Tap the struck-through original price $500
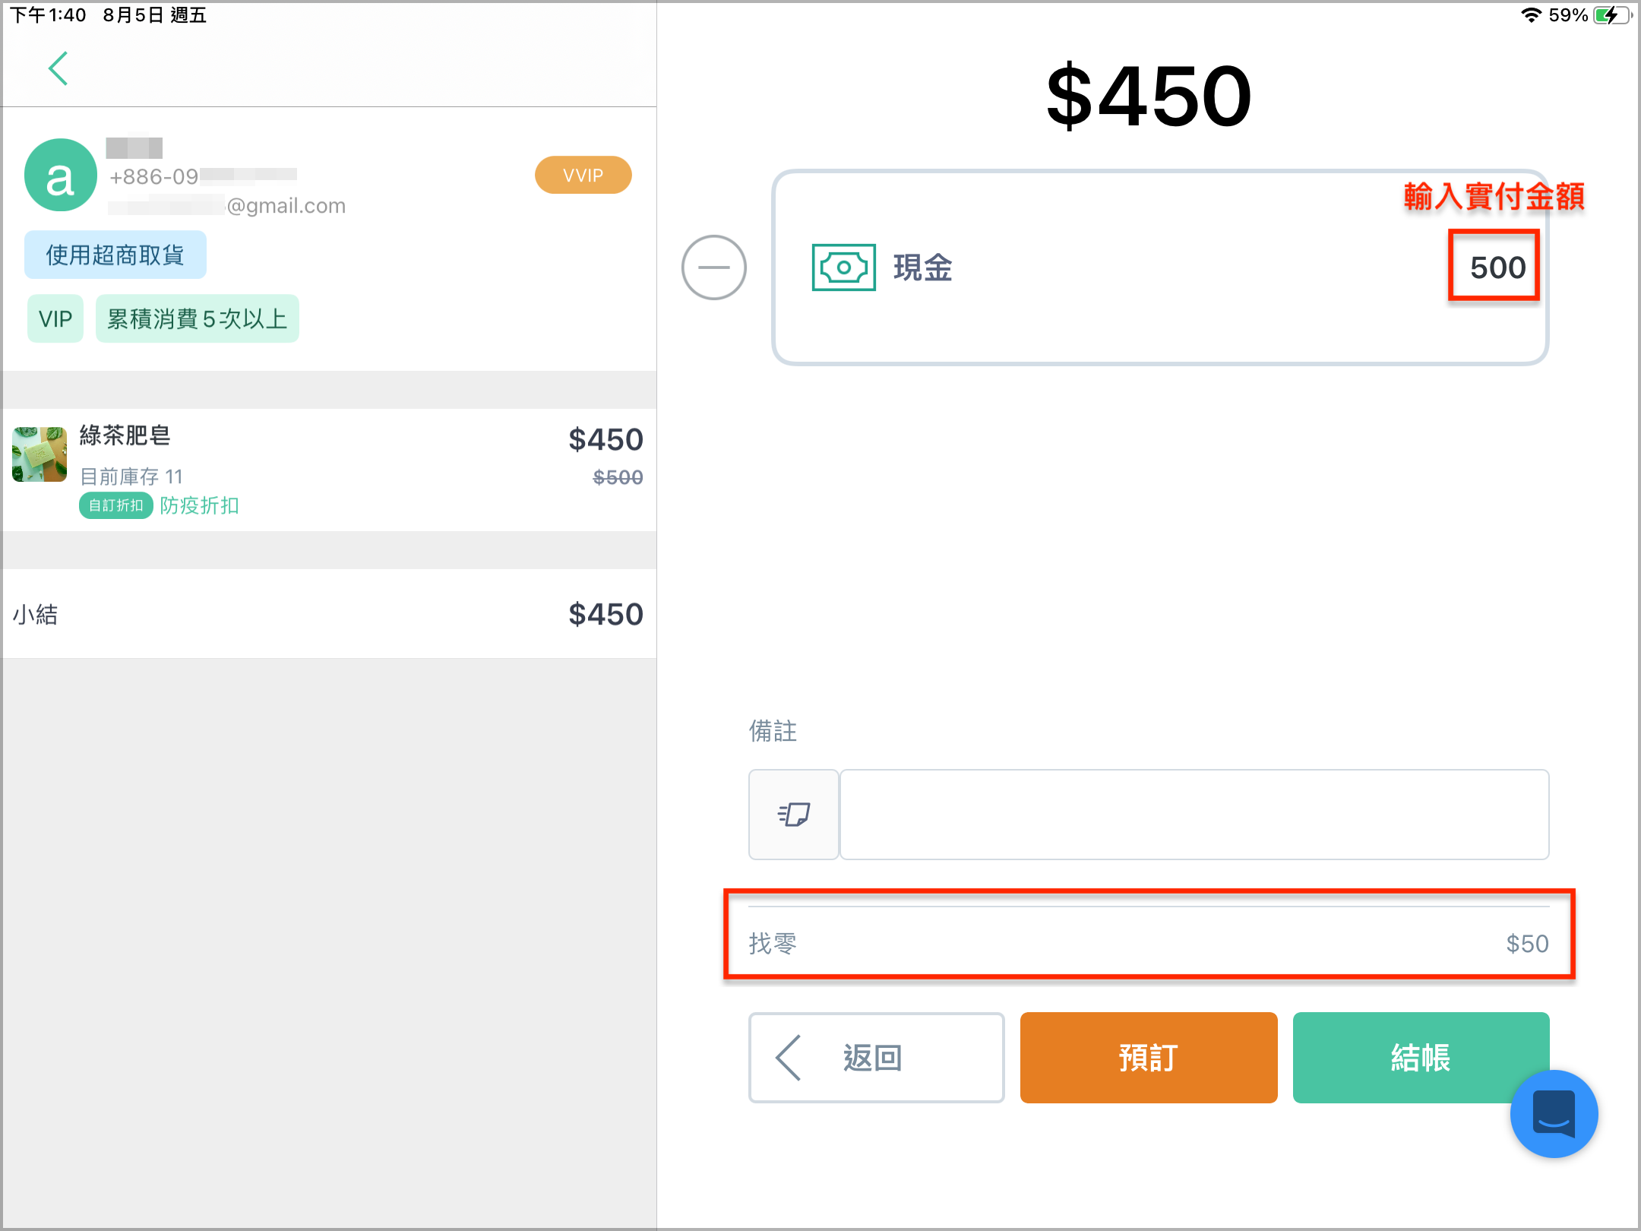The width and height of the screenshot is (1641, 1231). (618, 477)
